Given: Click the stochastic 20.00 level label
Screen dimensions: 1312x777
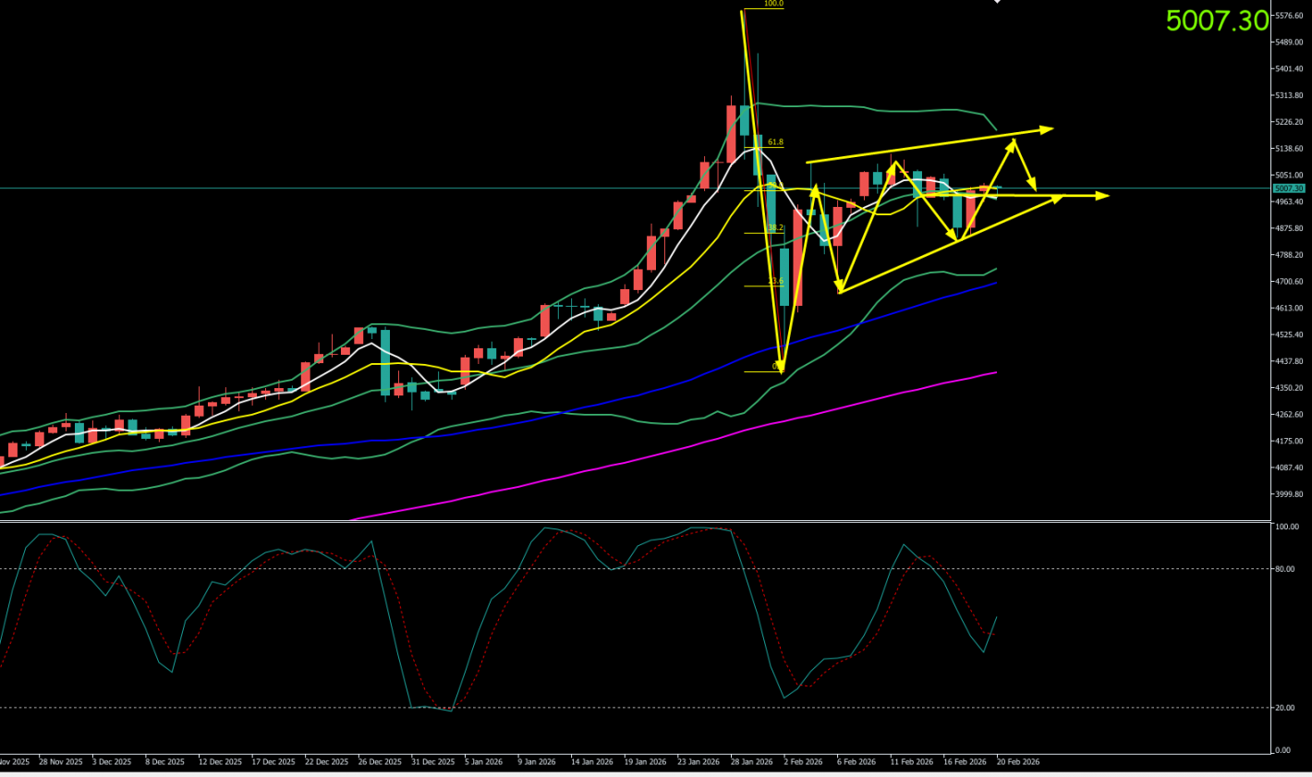Looking at the screenshot, I should click(x=1286, y=708).
